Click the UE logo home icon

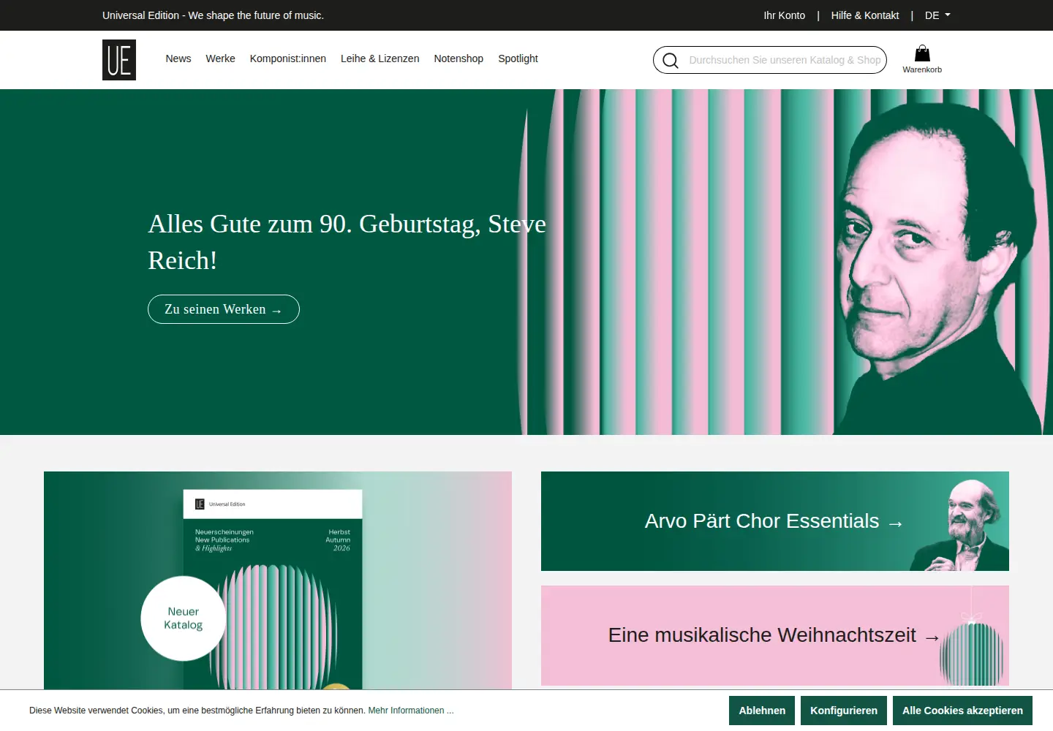tap(119, 60)
